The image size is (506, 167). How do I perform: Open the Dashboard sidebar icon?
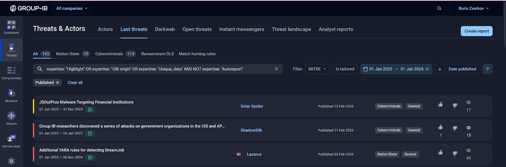click(11, 27)
